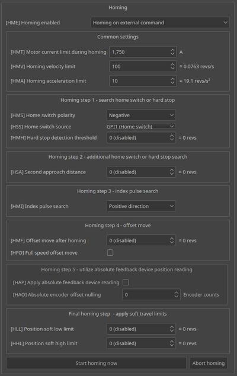Screen dimensions: 237x376
Task: Adjust Absolute encoder offset nulling spinner
Action: 177,294
